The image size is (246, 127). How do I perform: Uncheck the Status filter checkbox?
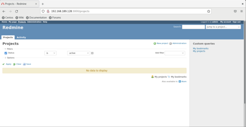pyautogui.click(x=6, y=53)
